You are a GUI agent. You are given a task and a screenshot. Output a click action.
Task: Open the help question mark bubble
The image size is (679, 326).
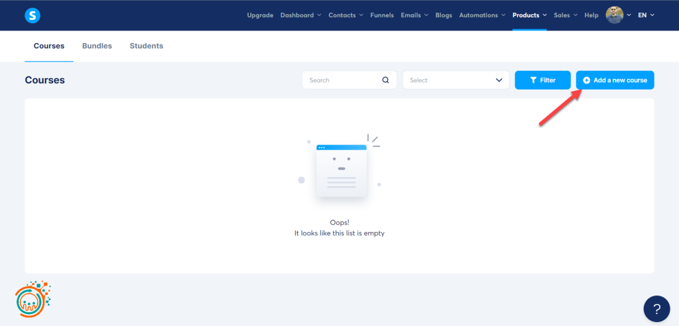[656, 309]
